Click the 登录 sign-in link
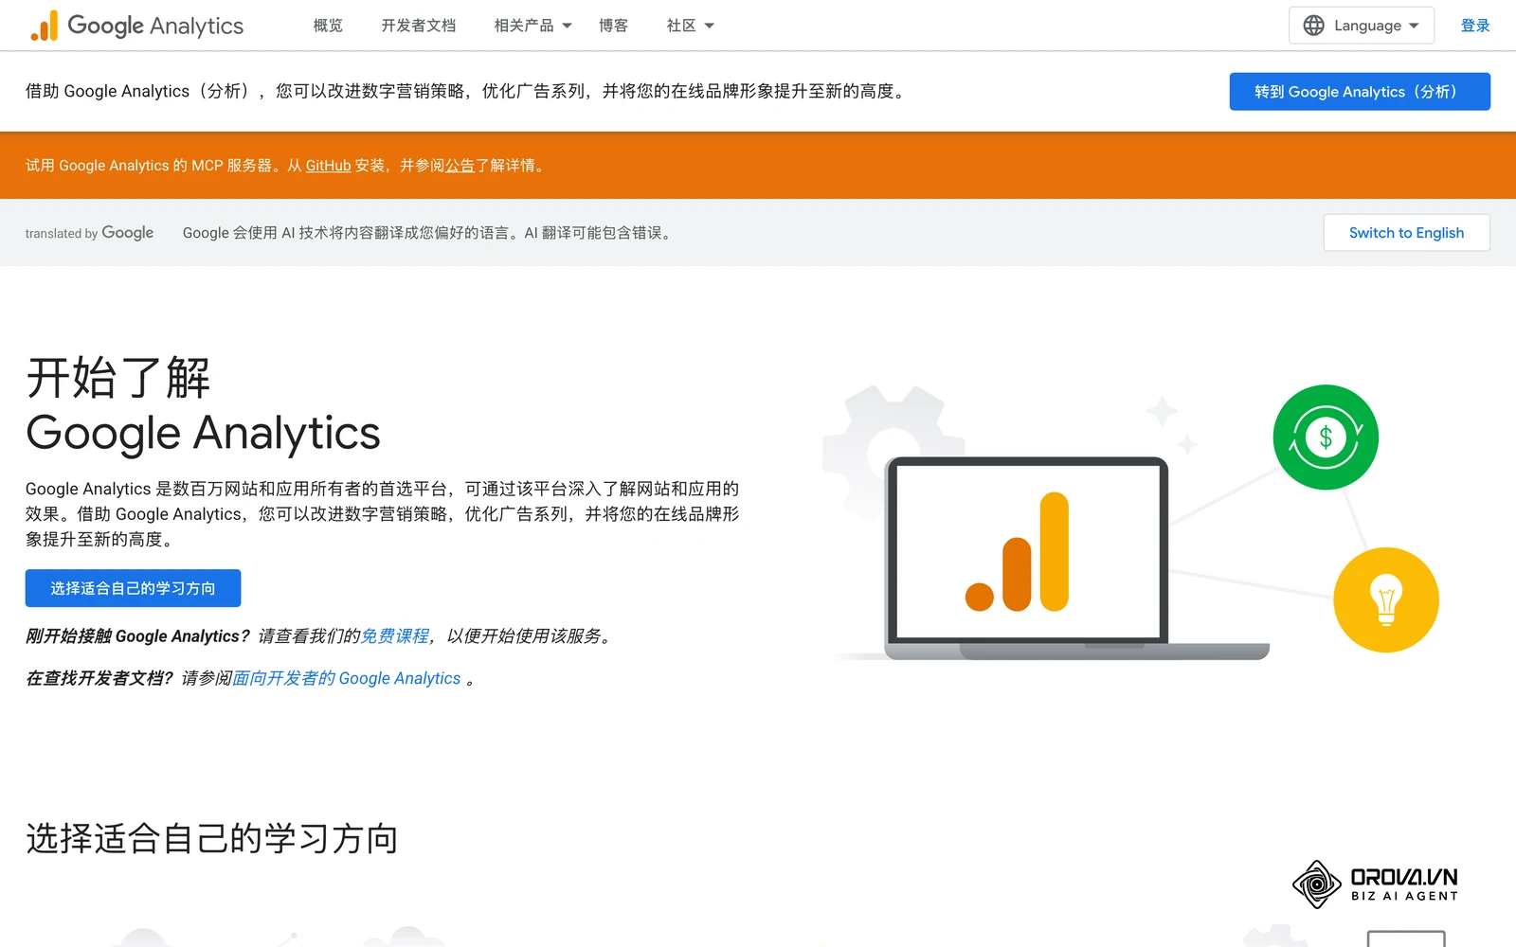 (x=1475, y=26)
